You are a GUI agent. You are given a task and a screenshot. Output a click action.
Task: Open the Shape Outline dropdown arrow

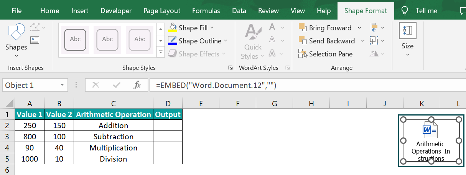click(226, 41)
